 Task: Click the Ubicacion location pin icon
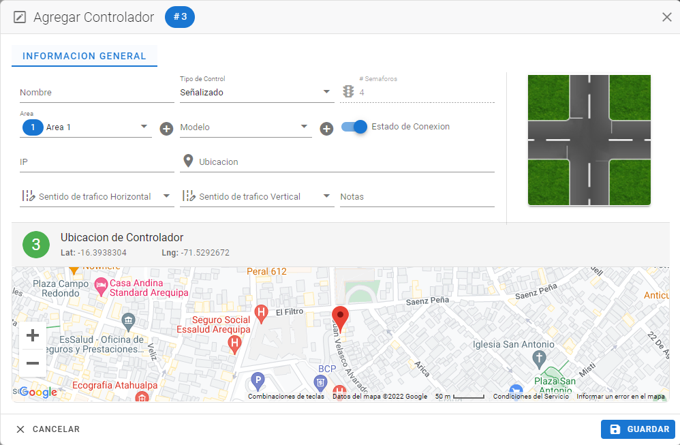(x=188, y=162)
